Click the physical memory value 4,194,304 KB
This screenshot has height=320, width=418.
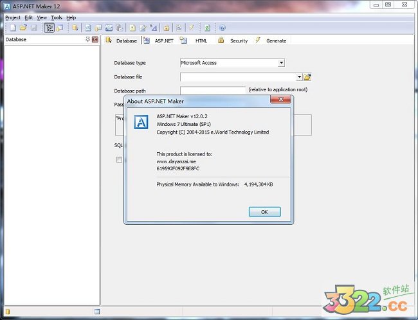259,184
